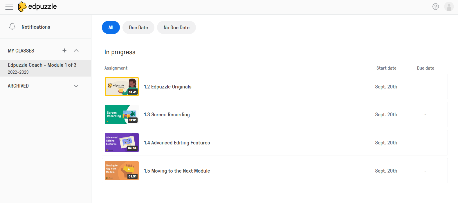This screenshot has width=458, height=203.
Task: Click the In progress heading
Action: pyautogui.click(x=120, y=52)
